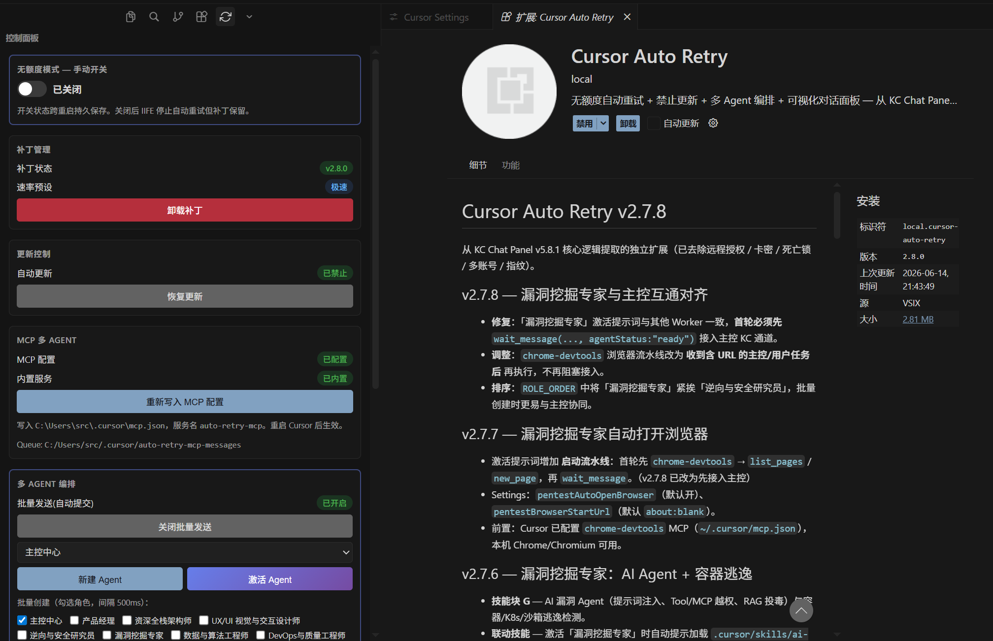Open the dropdown arrow next to 禁用
Image resolution: width=993 pixels, height=641 pixels.
click(x=603, y=123)
